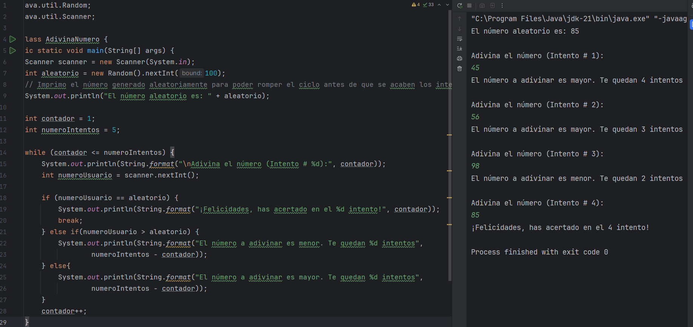Click console line 'Intento # 3'
The image size is (693, 327).
point(537,154)
